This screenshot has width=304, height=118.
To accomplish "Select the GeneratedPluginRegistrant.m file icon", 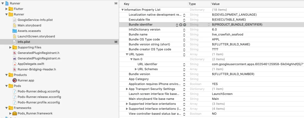I will 15,58.
